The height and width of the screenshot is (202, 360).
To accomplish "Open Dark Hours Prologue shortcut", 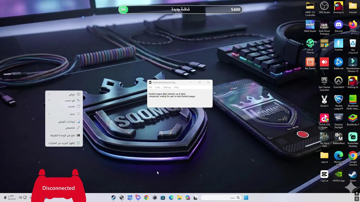I will pos(324,28).
